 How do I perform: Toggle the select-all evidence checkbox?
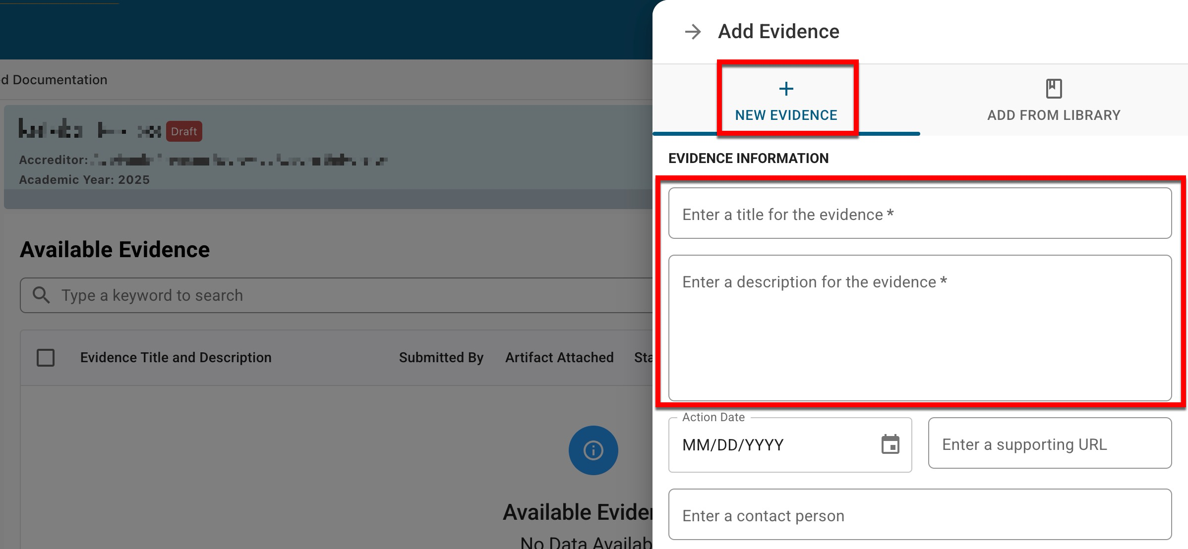[x=46, y=358]
